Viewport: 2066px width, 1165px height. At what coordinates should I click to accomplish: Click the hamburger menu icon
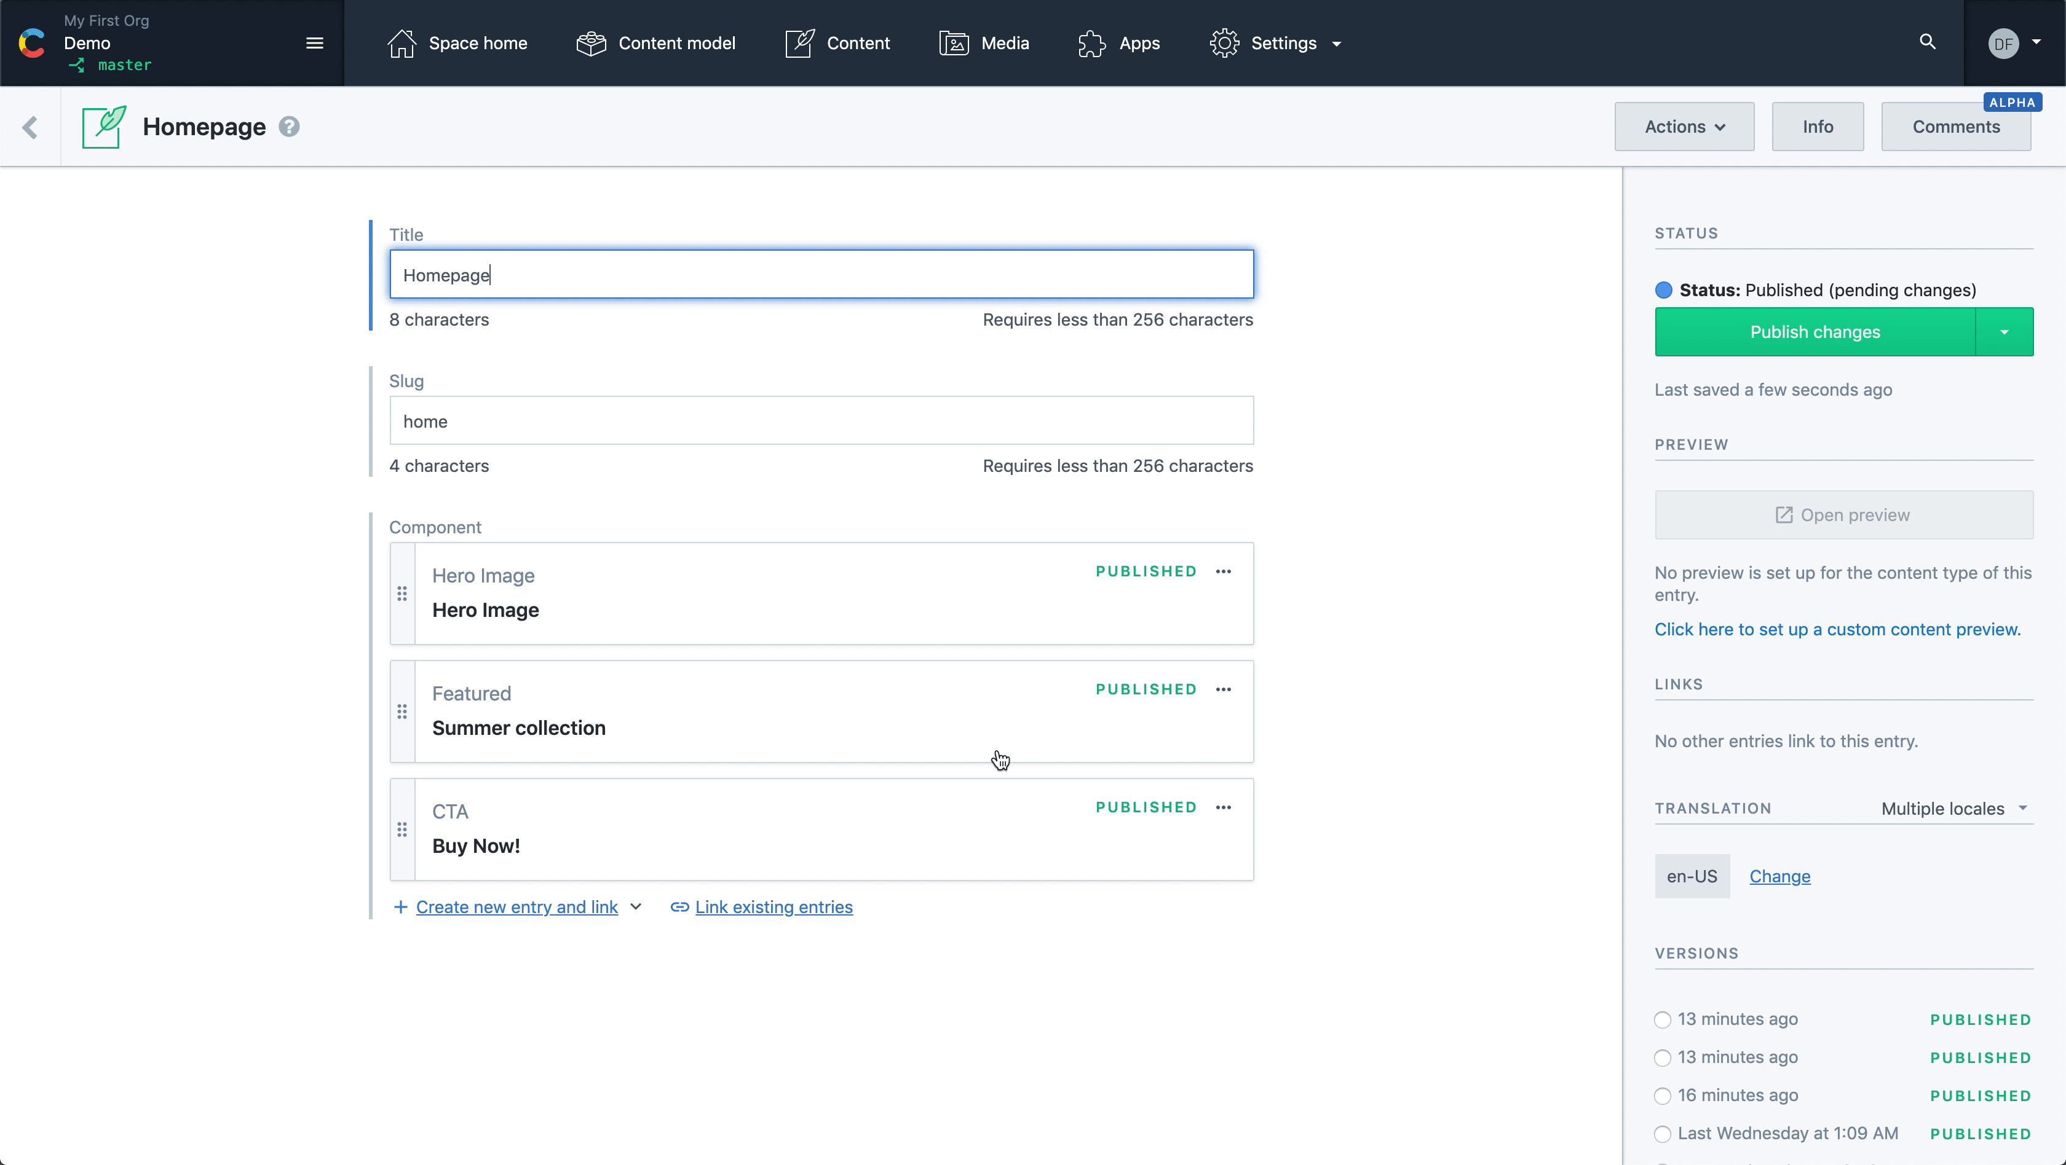coord(314,42)
